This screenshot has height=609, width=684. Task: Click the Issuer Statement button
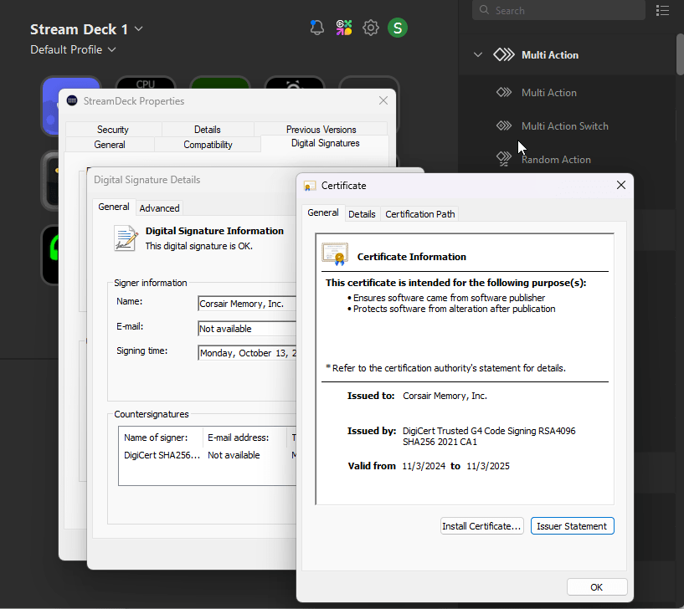coord(573,526)
